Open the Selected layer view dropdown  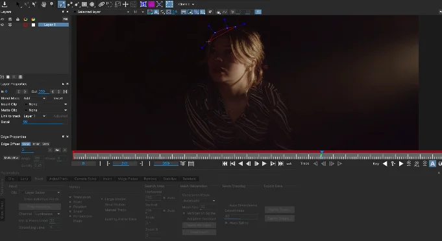(101, 12)
